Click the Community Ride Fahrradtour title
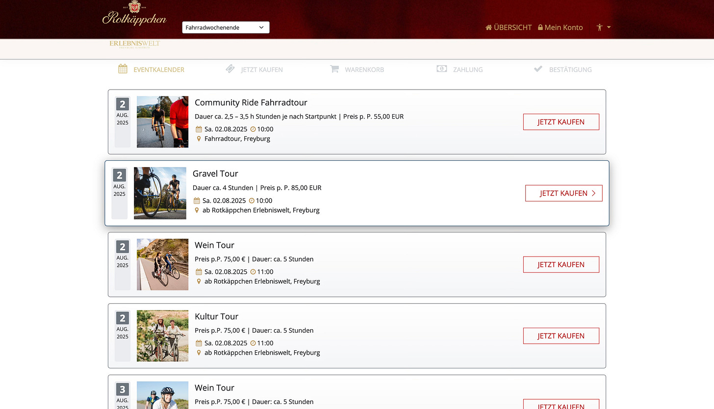The image size is (714, 409). [251, 102]
